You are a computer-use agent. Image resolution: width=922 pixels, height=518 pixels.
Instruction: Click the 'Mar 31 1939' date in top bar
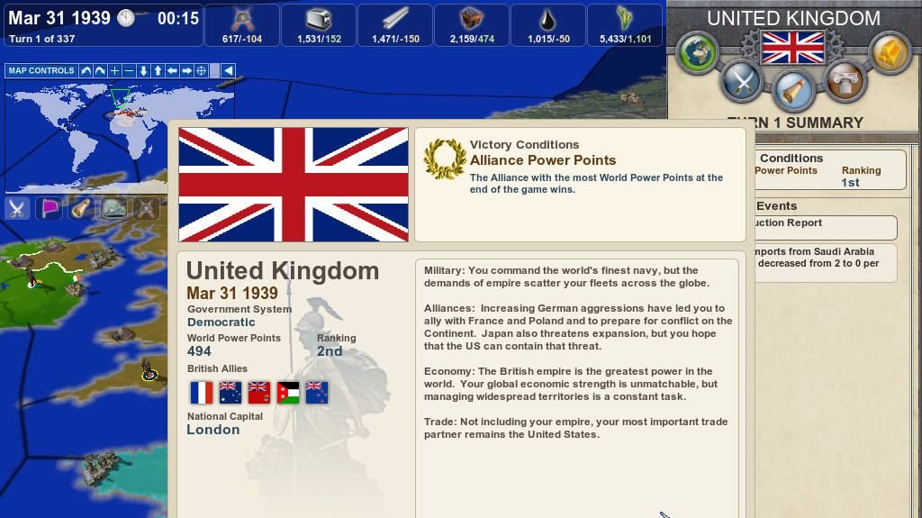[x=59, y=18]
